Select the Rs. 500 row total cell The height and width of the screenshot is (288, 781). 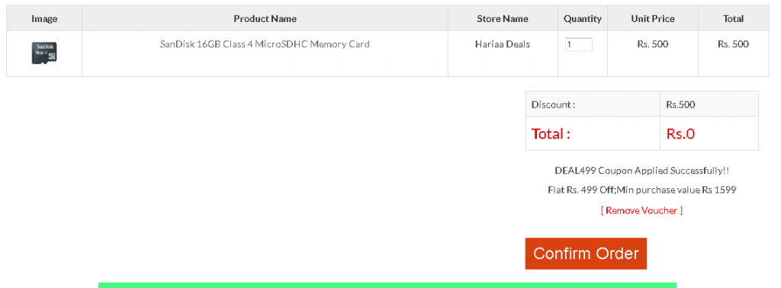pyautogui.click(x=733, y=44)
